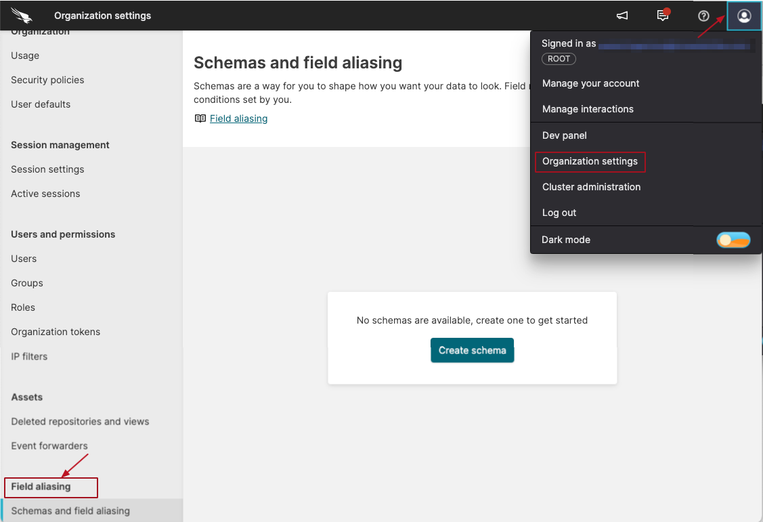Screen dimensions: 763x522
Task: Click the ROOT badge under signed in user
Action: (x=559, y=59)
